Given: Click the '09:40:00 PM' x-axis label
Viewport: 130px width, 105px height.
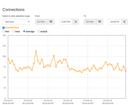Looking at the screenshot, I should coord(88,103).
